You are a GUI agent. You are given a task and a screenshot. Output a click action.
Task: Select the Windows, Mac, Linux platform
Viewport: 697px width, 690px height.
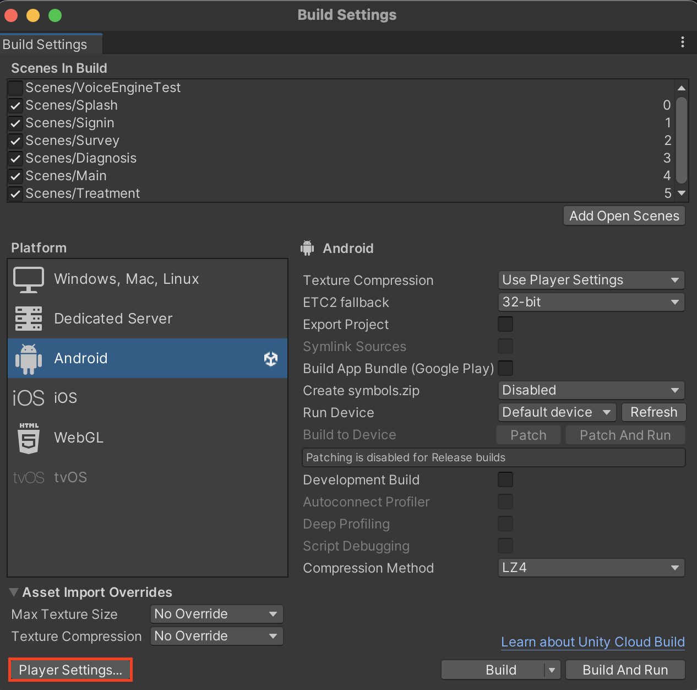pyautogui.click(x=148, y=279)
